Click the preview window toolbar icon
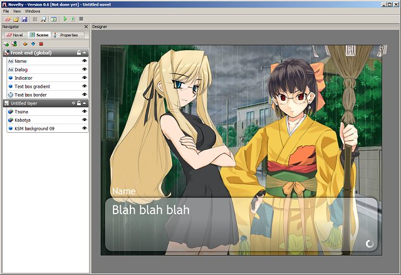The width and height of the screenshot is (401, 275). pos(54,19)
